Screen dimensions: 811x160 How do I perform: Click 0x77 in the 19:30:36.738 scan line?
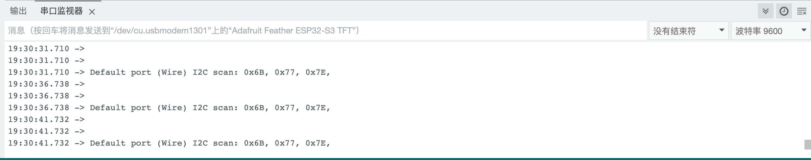pyautogui.click(x=285, y=108)
